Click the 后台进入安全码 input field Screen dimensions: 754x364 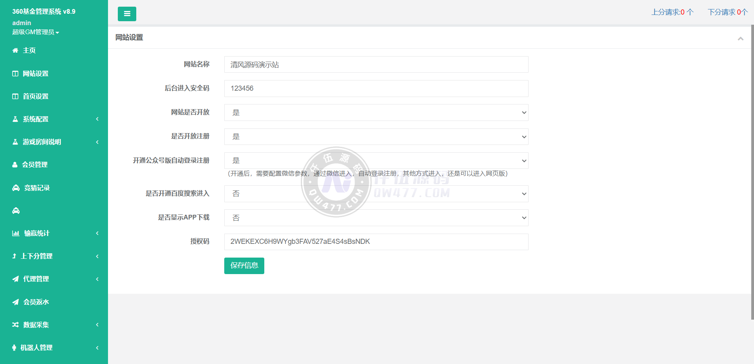(376, 88)
